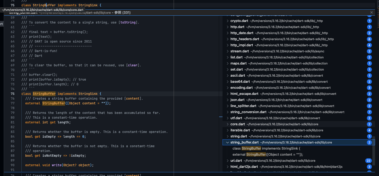Click 'buffer.toString();' on line 62
This screenshot has height=176, width=379.
[71, 32]
